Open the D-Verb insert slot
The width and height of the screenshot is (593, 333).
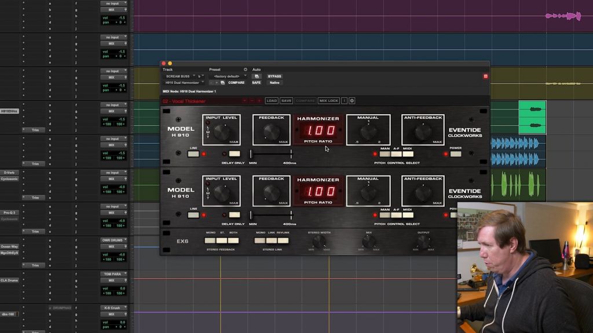click(x=9, y=173)
